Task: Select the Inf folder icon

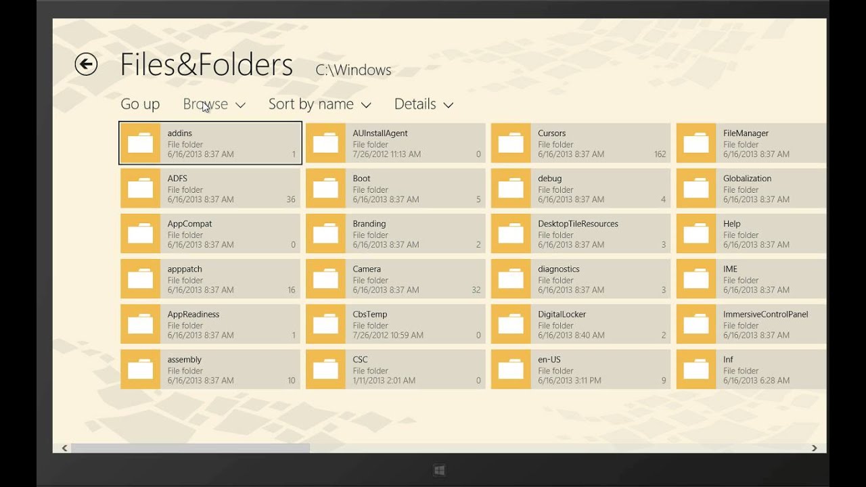Action: 696,370
